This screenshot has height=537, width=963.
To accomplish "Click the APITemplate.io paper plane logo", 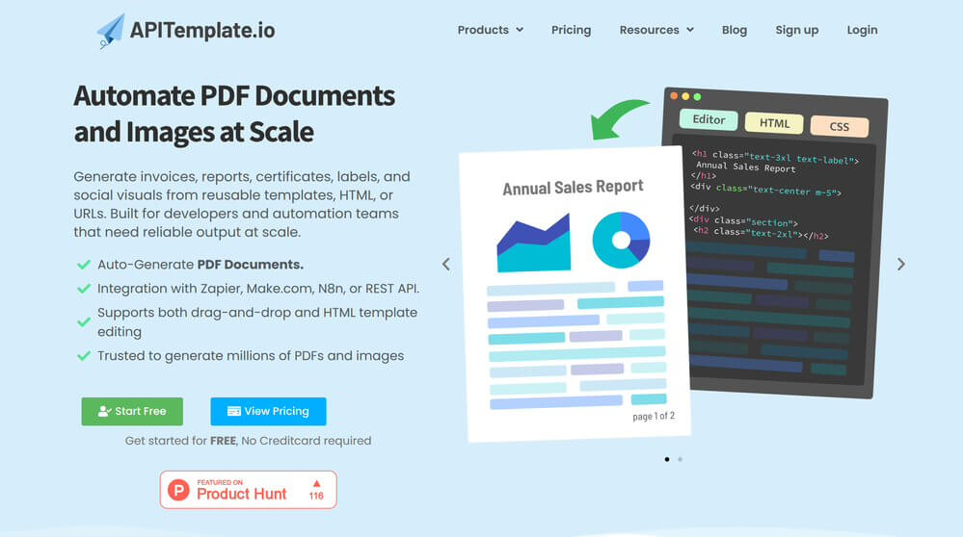I will 111,31.
